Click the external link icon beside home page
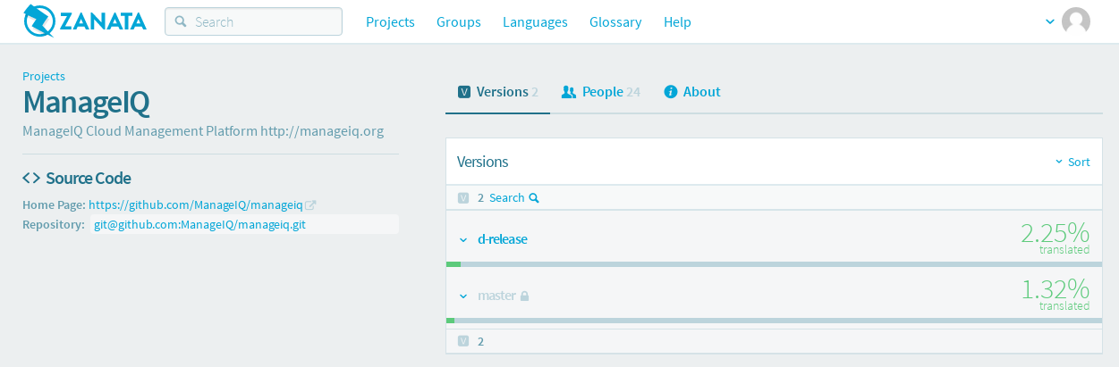1119x367 pixels. pyautogui.click(x=311, y=205)
